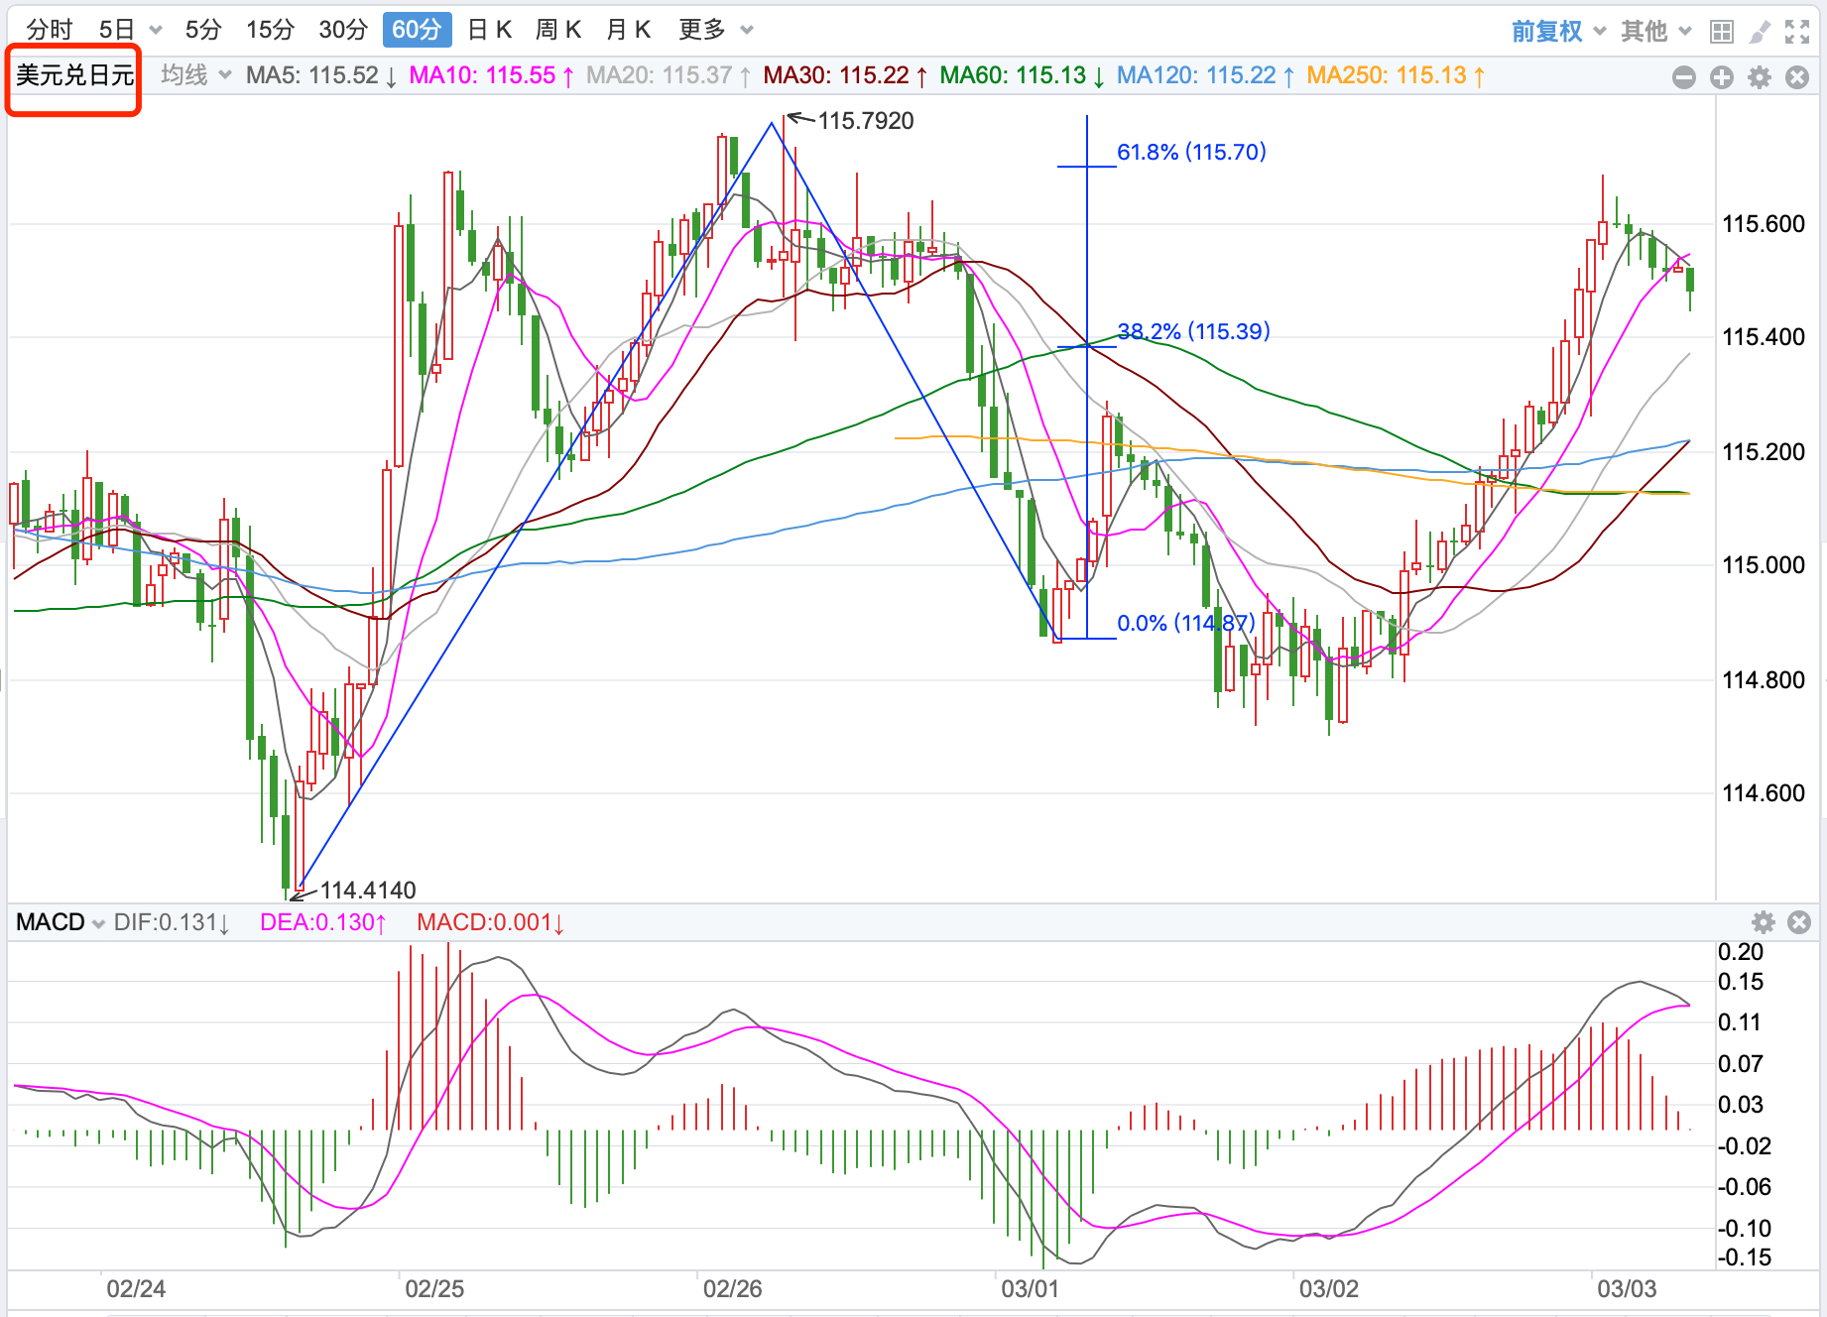This screenshot has width=1827, height=1317.
Task: Click the -0.15 value on MACD axis
Action: pos(1745,1257)
